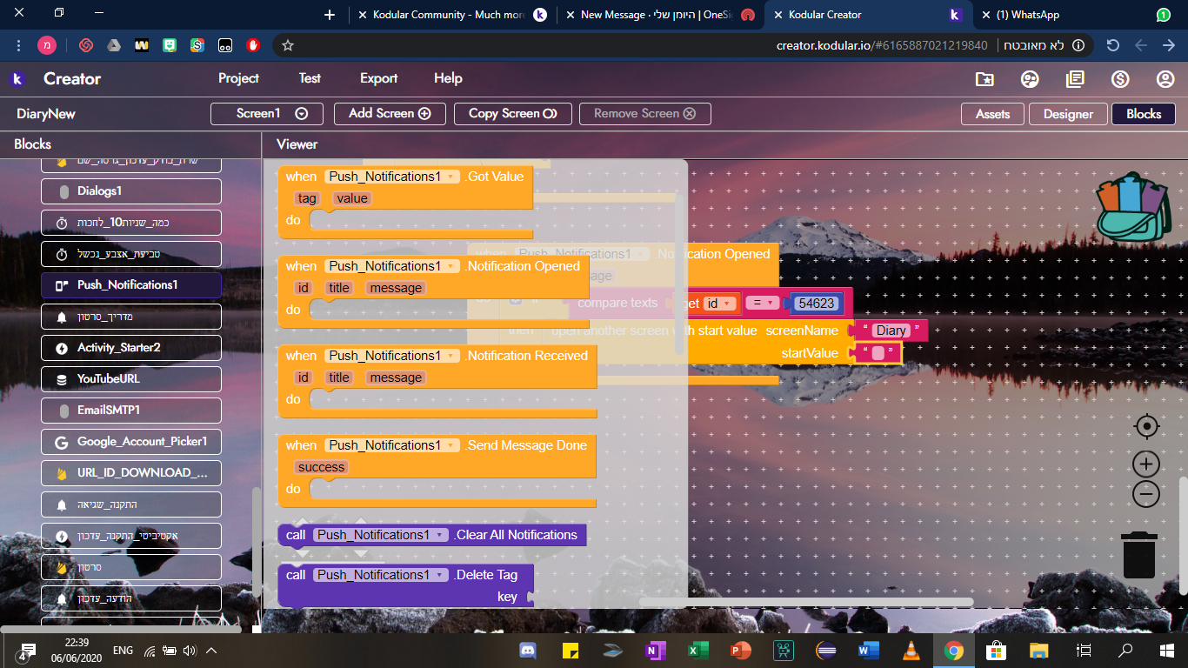Open the Kodular feedback face icon

(1030, 78)
